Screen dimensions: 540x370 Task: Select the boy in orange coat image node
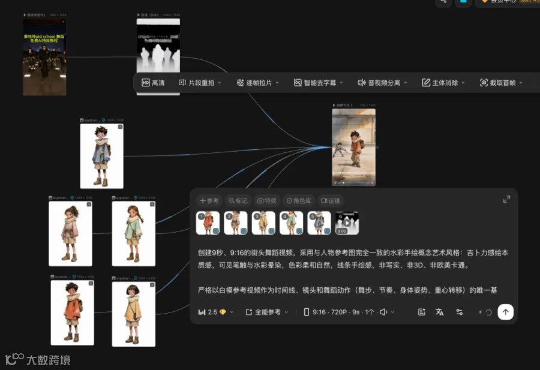click(x=73, y=312)
